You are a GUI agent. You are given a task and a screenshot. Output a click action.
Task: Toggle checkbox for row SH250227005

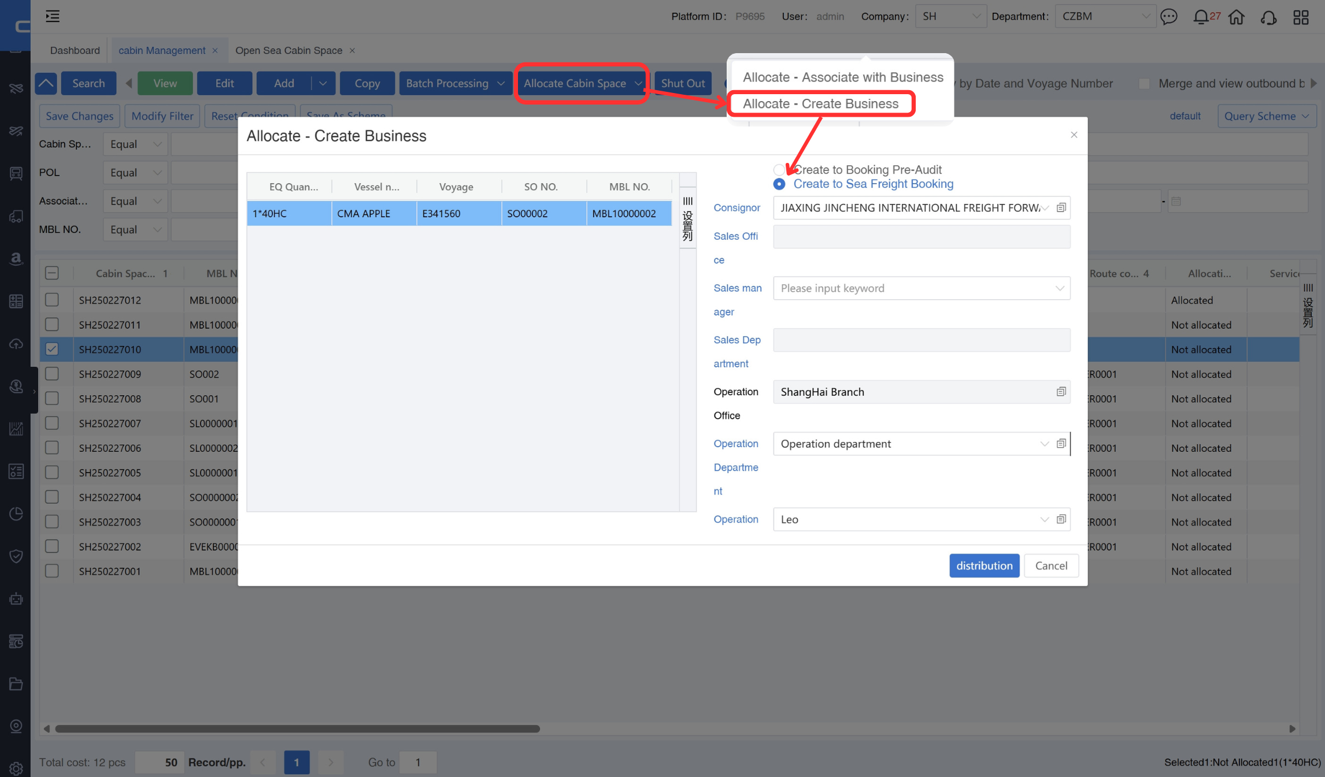tap(52, 472)
